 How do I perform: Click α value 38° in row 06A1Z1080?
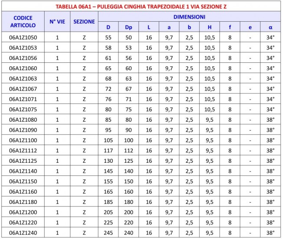click(270, 119)
